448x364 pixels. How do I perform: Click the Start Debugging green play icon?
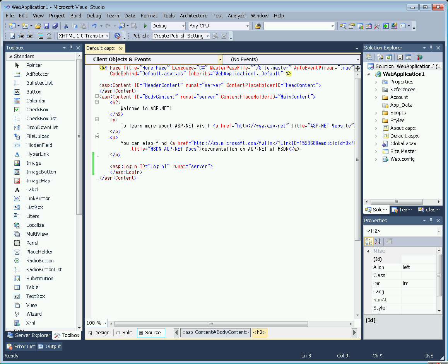point(145,26)
